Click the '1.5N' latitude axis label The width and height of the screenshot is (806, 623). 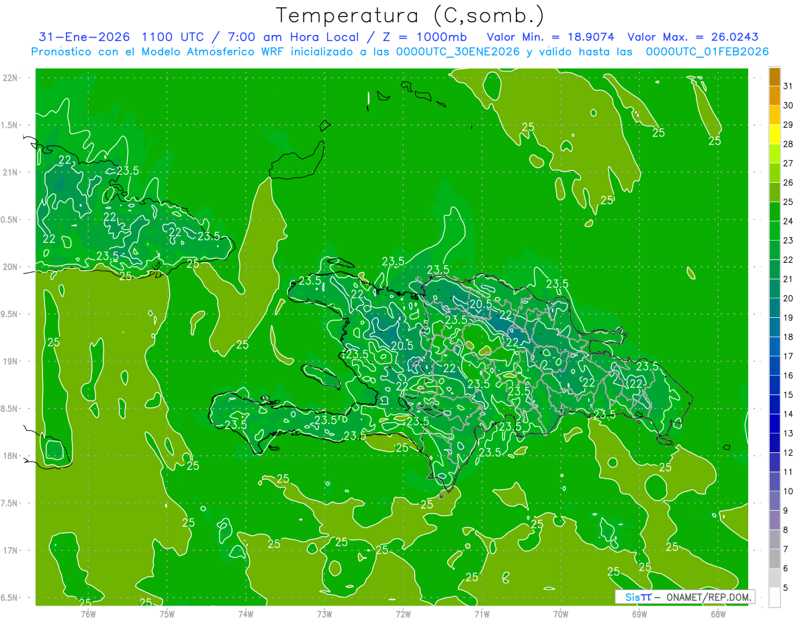pos(9,125)
